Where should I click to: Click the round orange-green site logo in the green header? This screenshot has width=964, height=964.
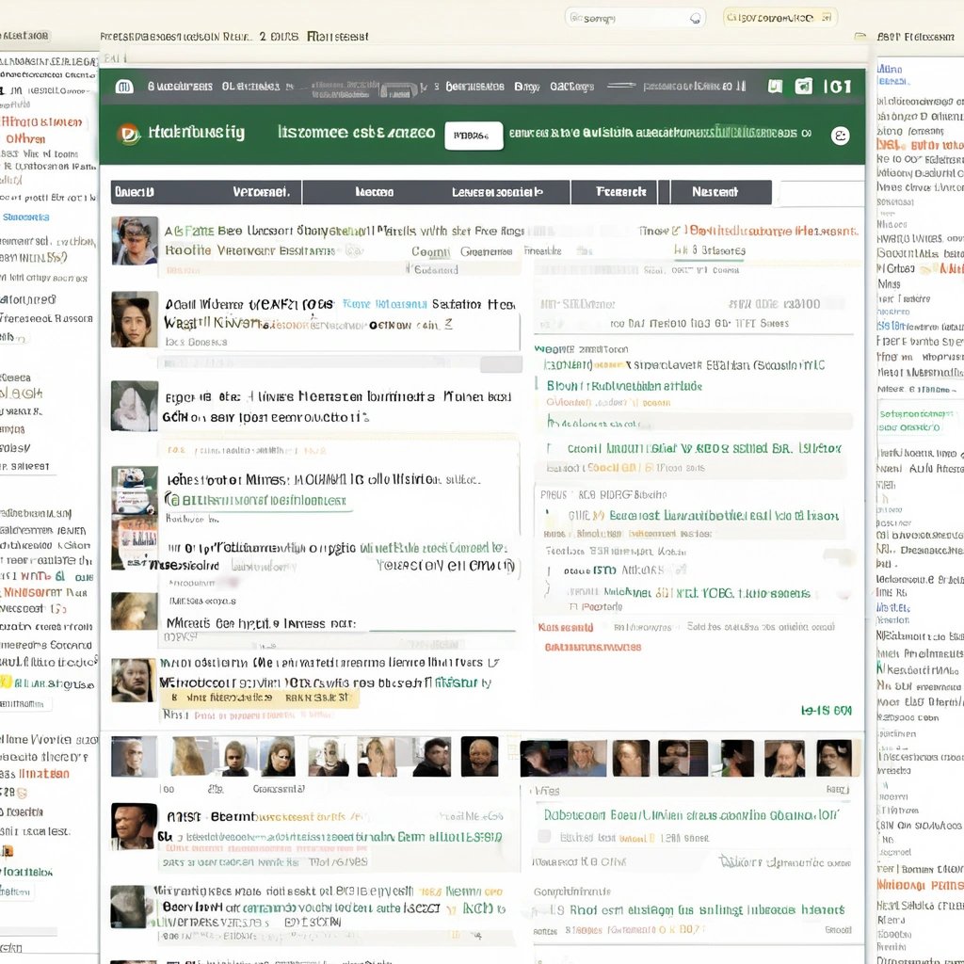(x=129, y=134)
